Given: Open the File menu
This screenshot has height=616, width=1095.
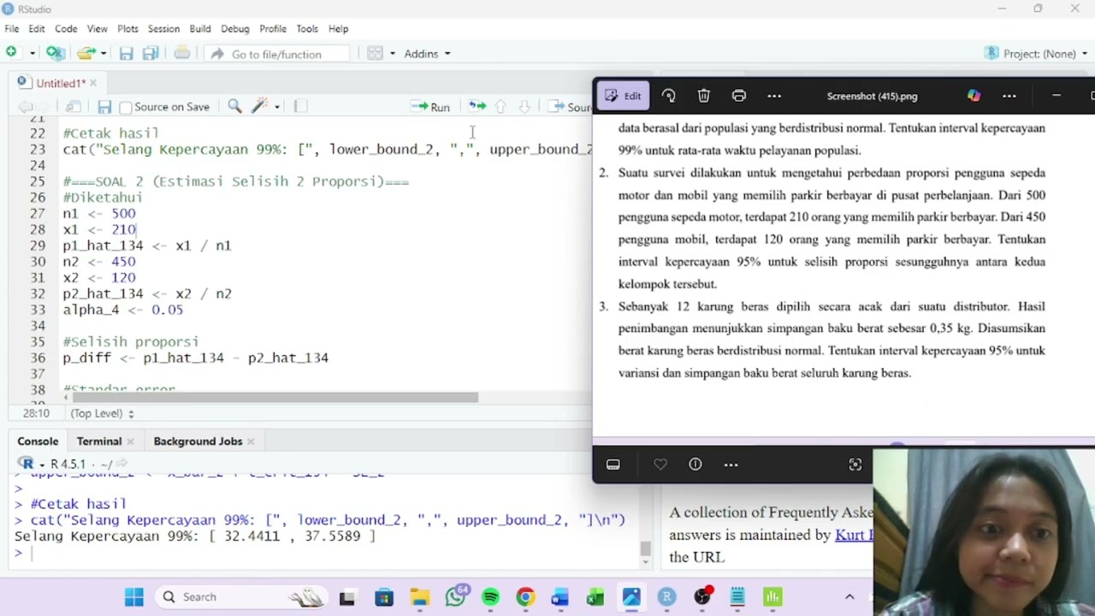Looking at the screenshot, I should 12,28.
